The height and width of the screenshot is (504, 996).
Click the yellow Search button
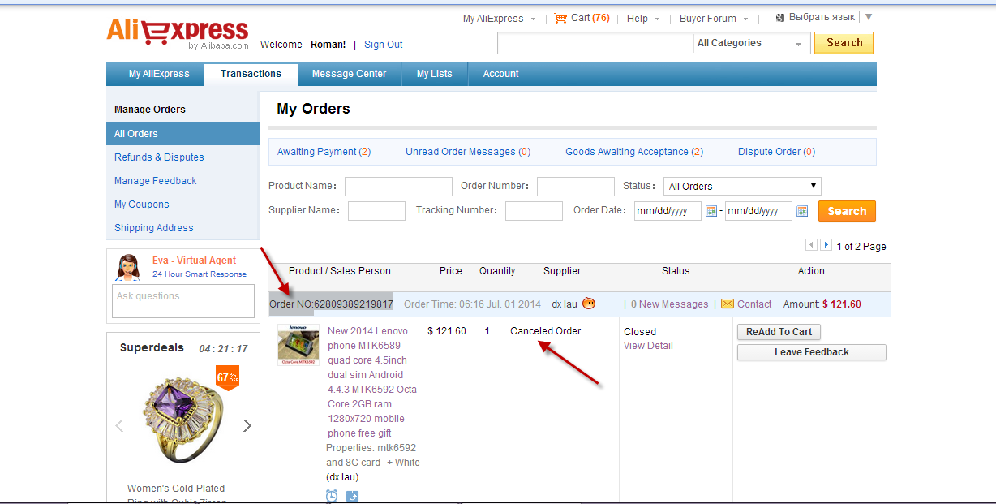coord(844,43)
